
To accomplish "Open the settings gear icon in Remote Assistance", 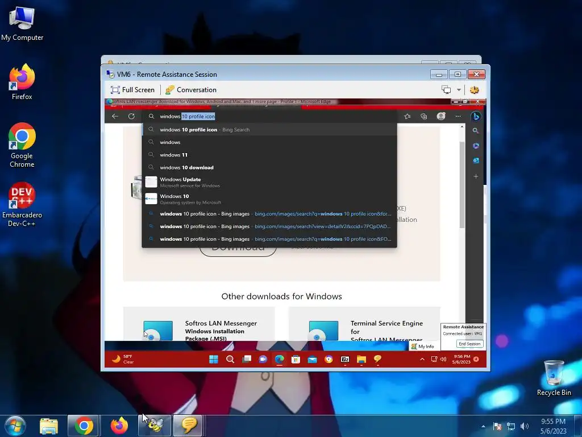I will point(475,90).
